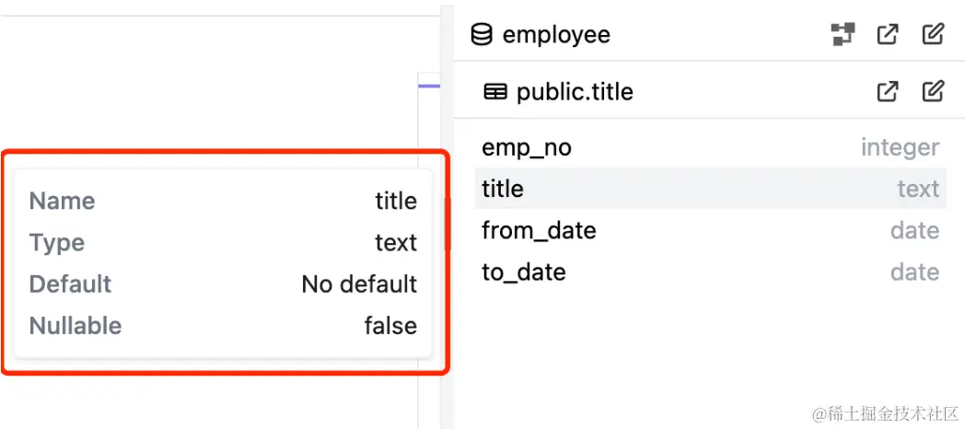Image resolution: width=965 pixels, height=429 pixels.
Task: Click the date type of from_date
Action: click(x=915, y=230)
